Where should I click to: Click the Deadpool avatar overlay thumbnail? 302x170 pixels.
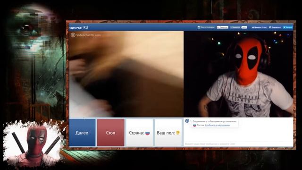coord(34,144)
